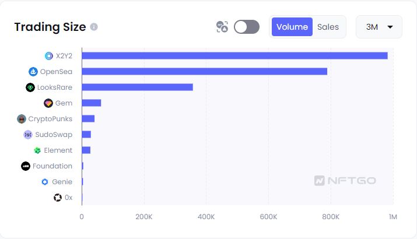Click the CryptoPunks avatar icon
This screenshot has height=239, width=417.
(x=22, y=119)
